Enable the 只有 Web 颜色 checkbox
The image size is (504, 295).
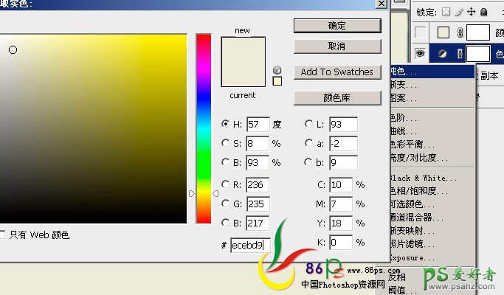[x=2, y=235]
